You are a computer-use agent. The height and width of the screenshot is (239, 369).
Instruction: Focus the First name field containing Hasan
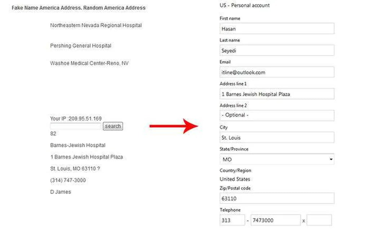click(x=276, y=29)
